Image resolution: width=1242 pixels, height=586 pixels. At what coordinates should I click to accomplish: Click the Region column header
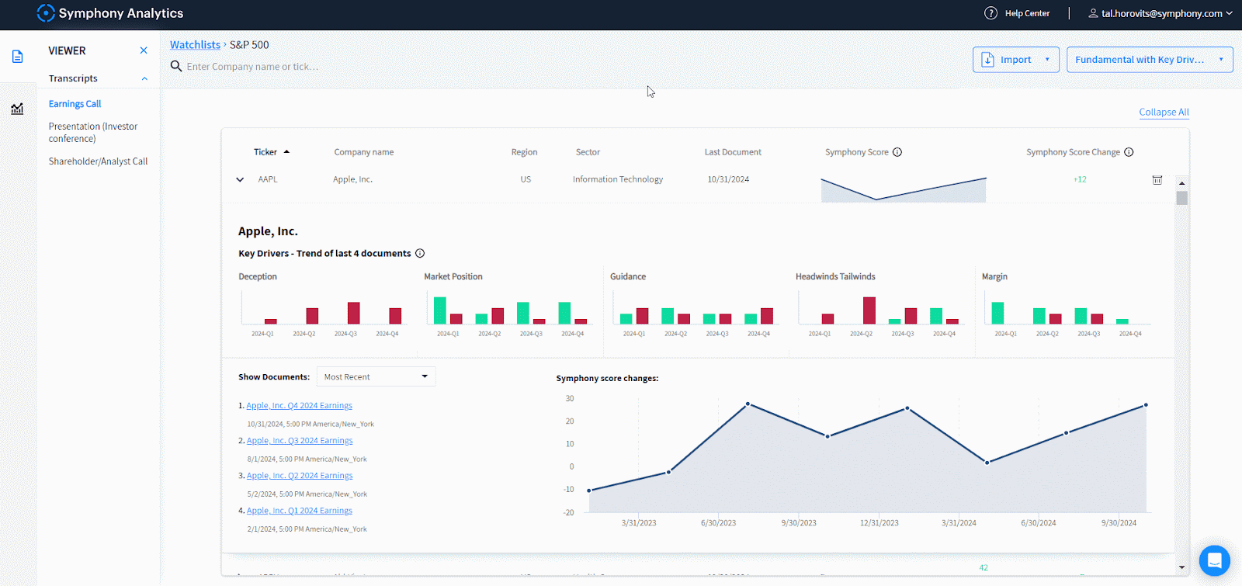(524, 152)
